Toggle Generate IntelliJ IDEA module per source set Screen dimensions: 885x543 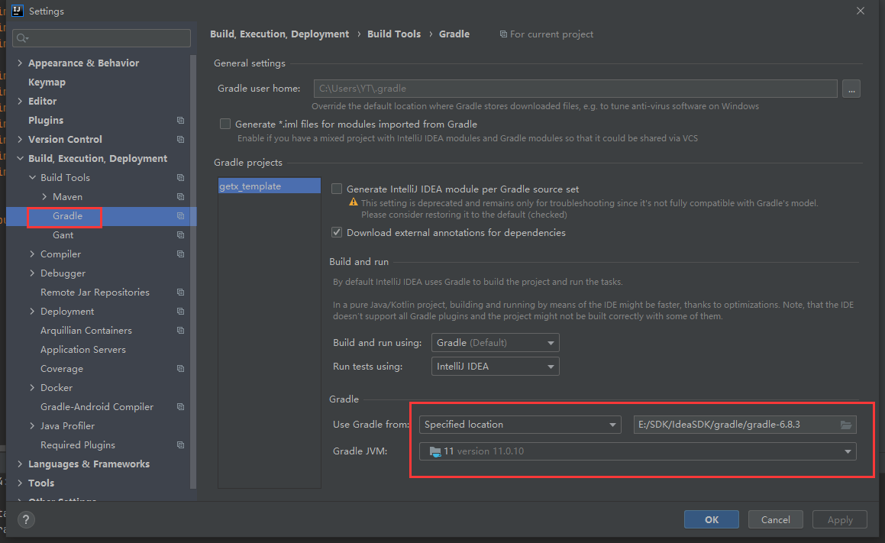tap(337, 189)
